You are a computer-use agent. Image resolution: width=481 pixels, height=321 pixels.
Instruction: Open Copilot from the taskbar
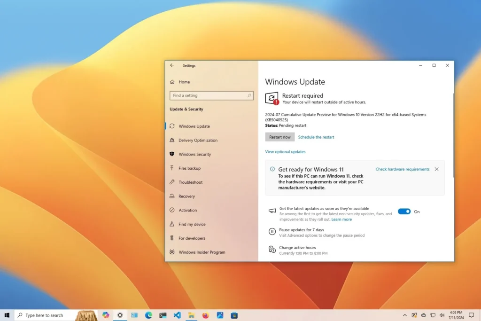pos(106,315)
